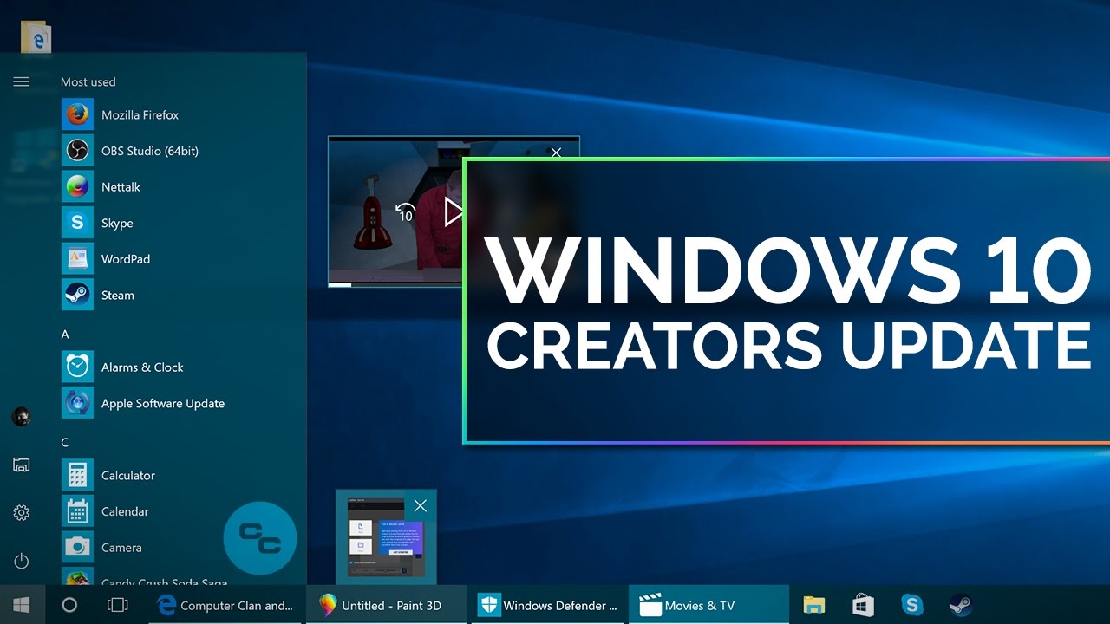Open the Store icon on taskbar
This screenshot has height=624, width=1110.
coord(863,605)
